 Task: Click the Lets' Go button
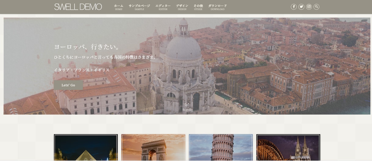click(68, 85)
